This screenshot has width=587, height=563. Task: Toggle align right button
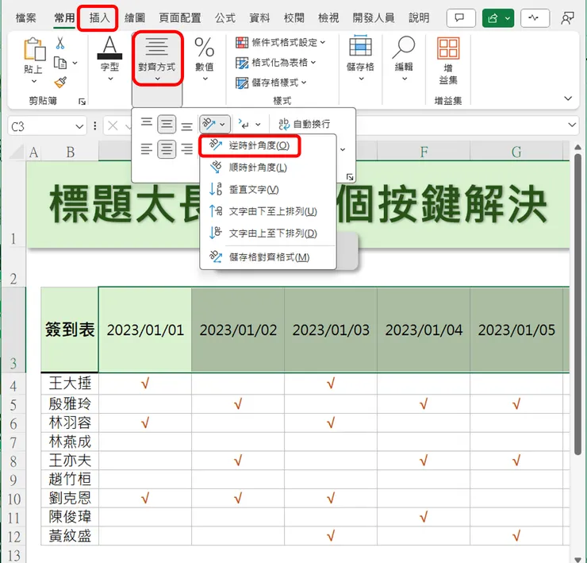click(x=186, y=148)
